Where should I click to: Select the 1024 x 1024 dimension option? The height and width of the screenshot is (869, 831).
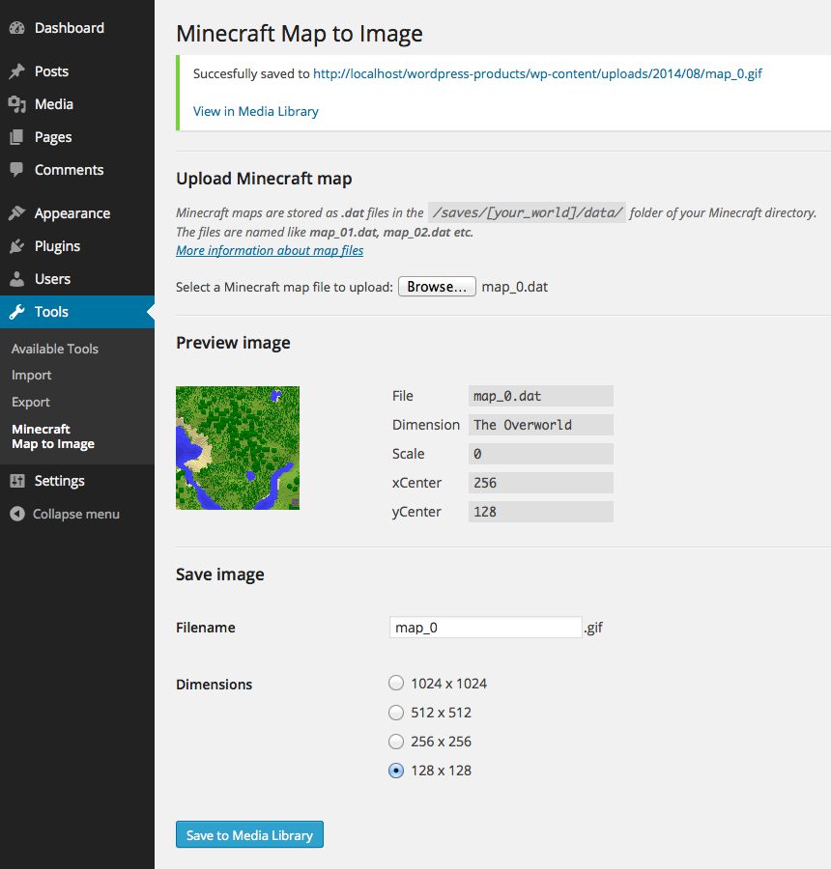pos(396,683)
